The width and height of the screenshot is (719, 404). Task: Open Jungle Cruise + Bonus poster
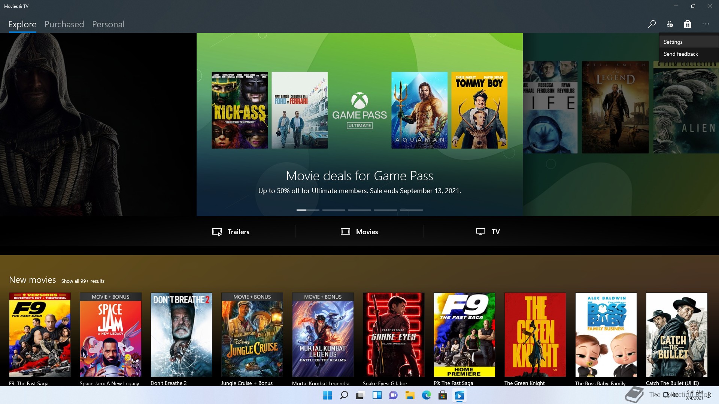[x=252, y=335]
